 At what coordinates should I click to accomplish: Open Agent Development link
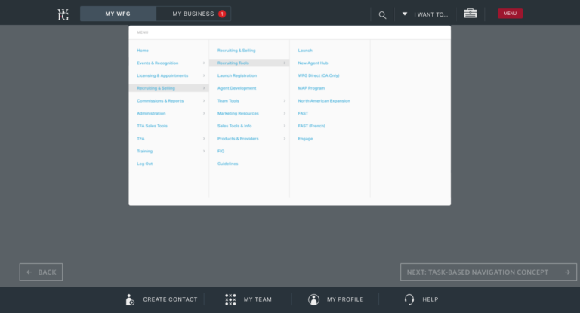[x=236, y=88]
